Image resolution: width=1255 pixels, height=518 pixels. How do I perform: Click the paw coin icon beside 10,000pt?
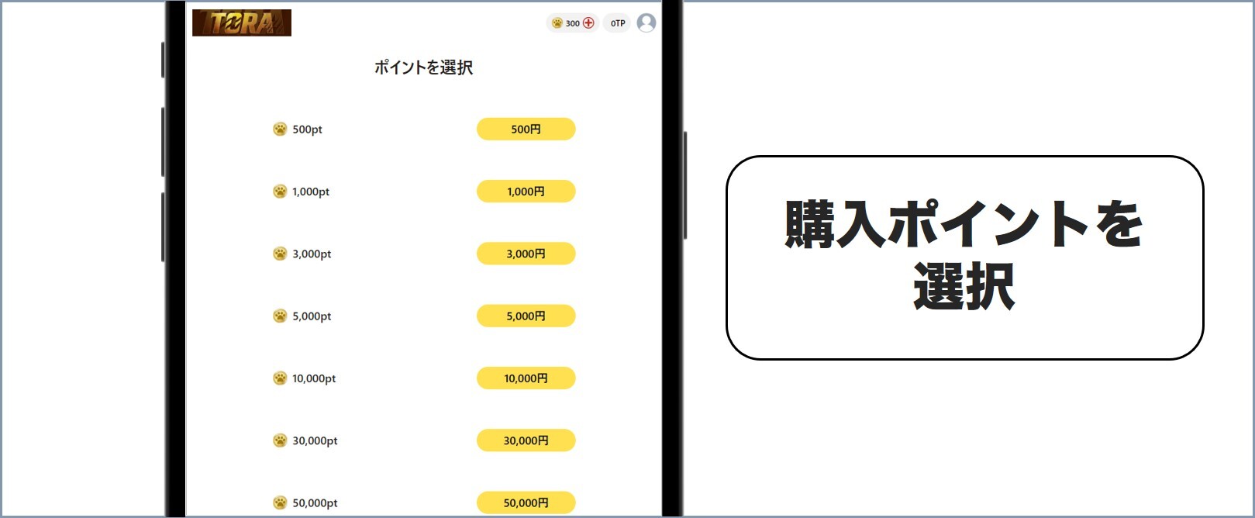(x=280, y=378)
